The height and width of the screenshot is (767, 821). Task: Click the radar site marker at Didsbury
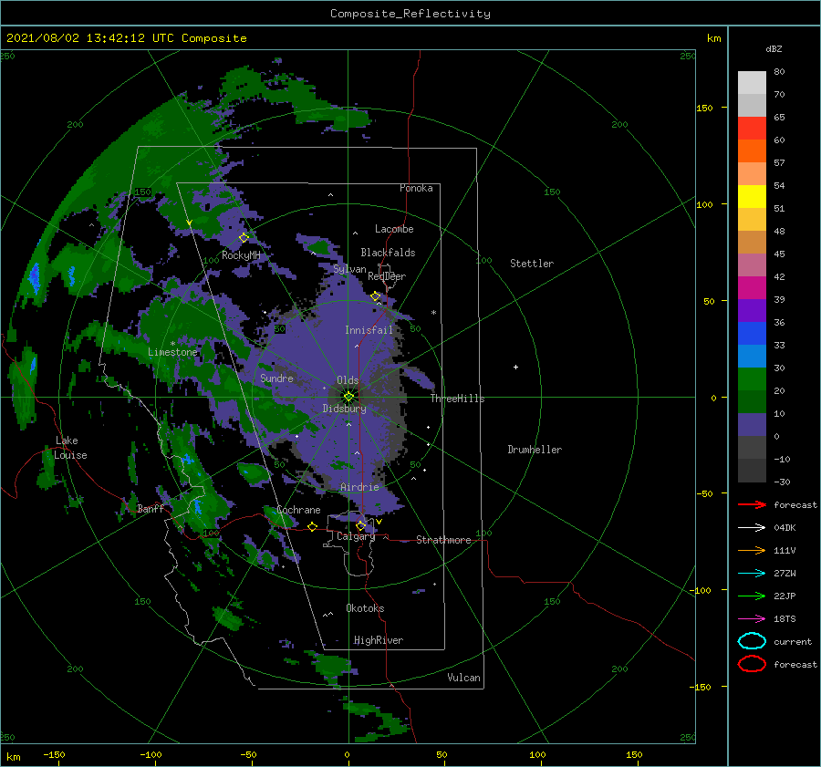click(348, 397)
